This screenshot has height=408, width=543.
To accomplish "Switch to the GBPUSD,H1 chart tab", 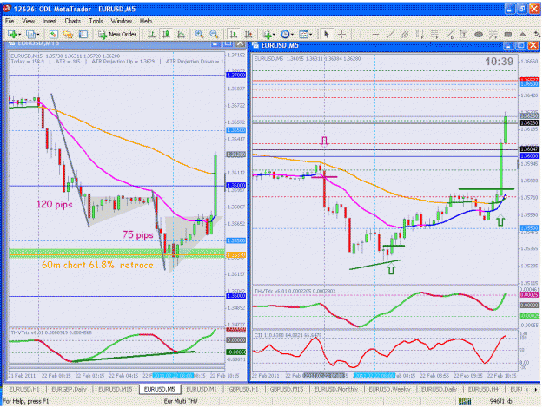I will point(244,389).
